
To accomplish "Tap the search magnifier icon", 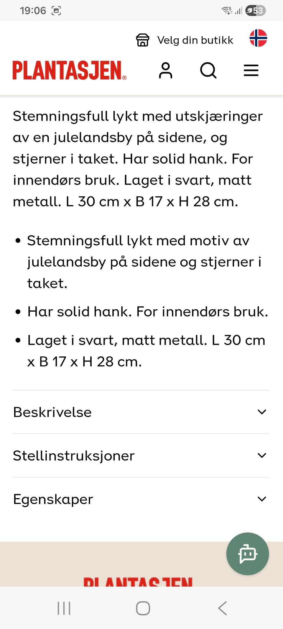I will tap(208, 70).
